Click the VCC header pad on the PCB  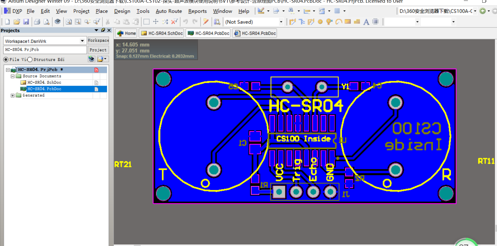pos(279,192)
